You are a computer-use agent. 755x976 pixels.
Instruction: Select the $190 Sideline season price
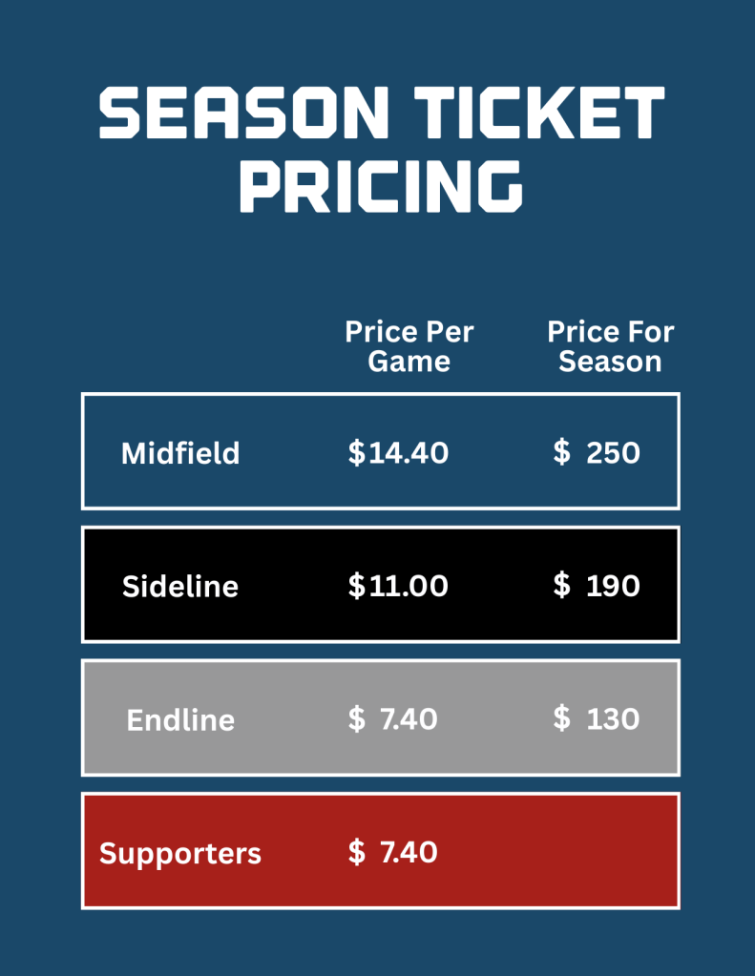[597, 586]
